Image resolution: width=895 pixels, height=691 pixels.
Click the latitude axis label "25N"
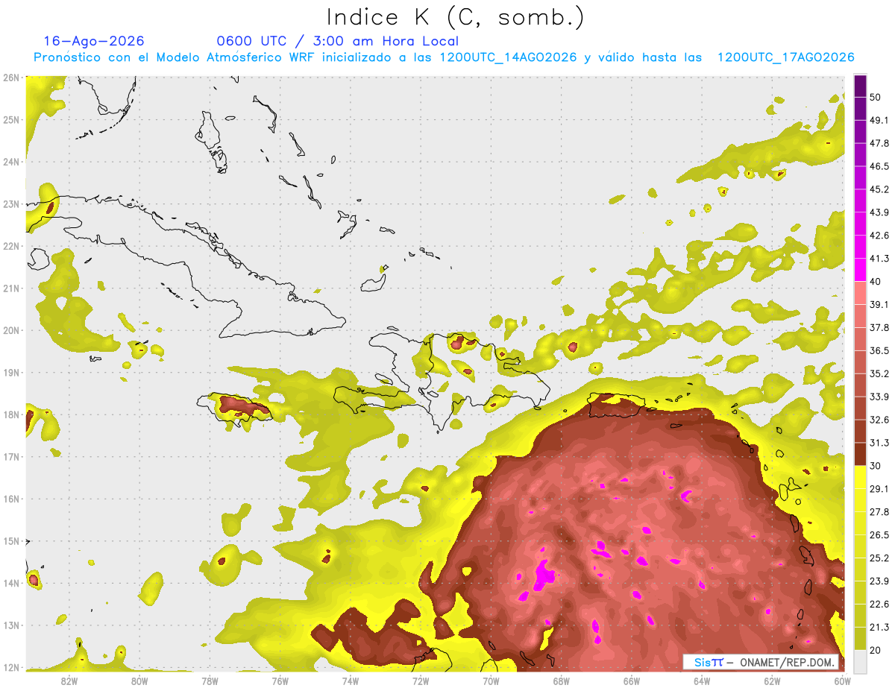pos(10,120)
